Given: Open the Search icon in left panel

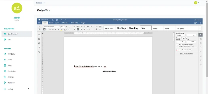Looking at the screenshot, I should (39, 35).
